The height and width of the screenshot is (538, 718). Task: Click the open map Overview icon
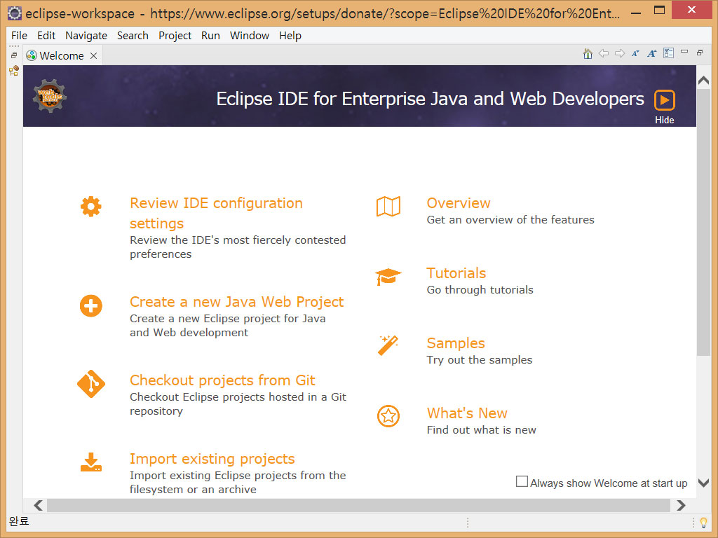pyautogui.click(x=388, y=207)
